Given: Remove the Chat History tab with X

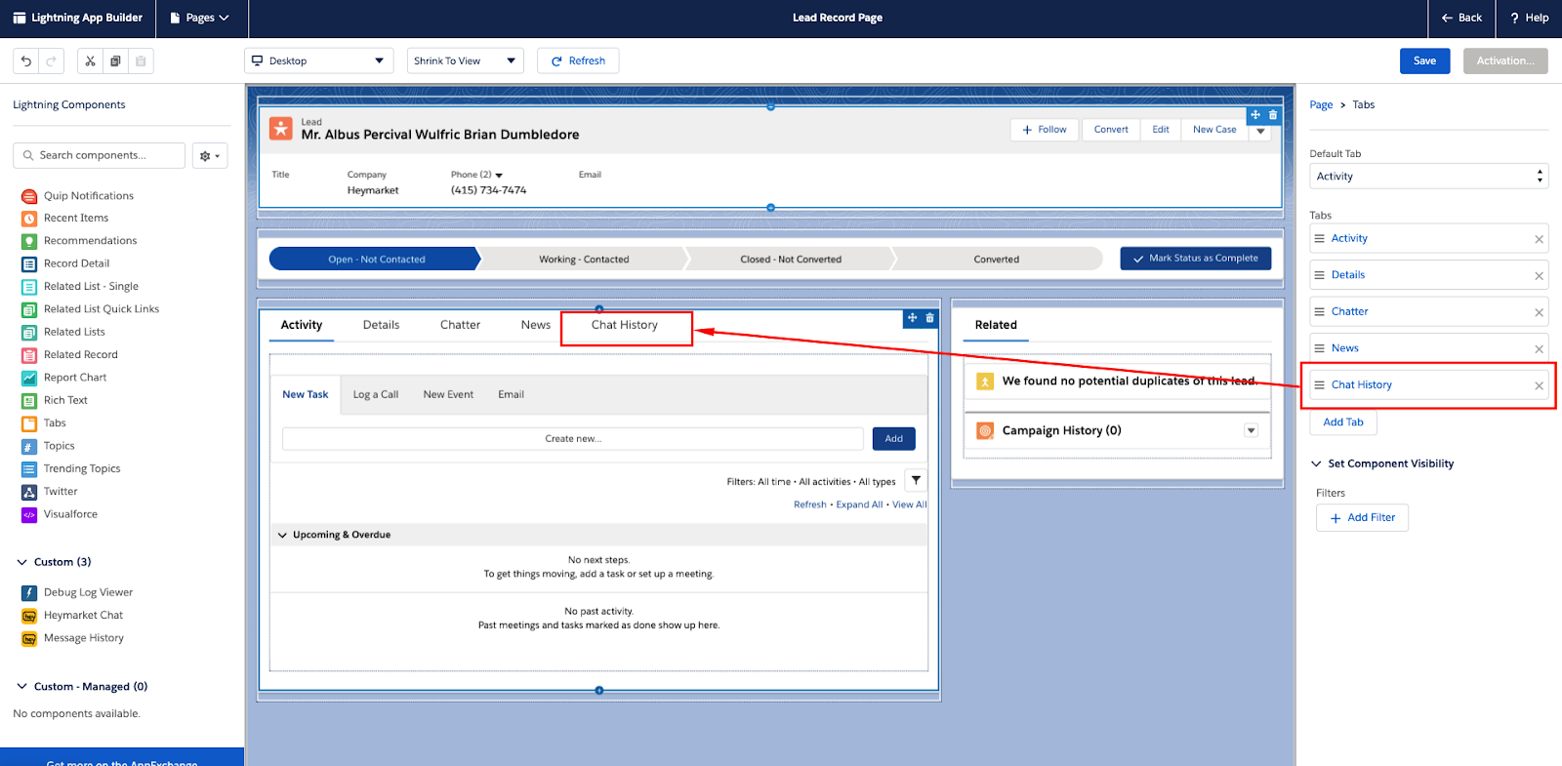Looking at the screenshot, I should [1539, 385].
